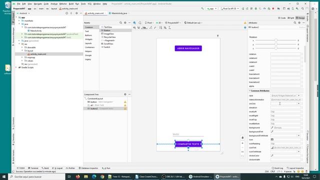Select the Layouts palette category
This screenshot has width=320, height=180.
tap(88, 43)
